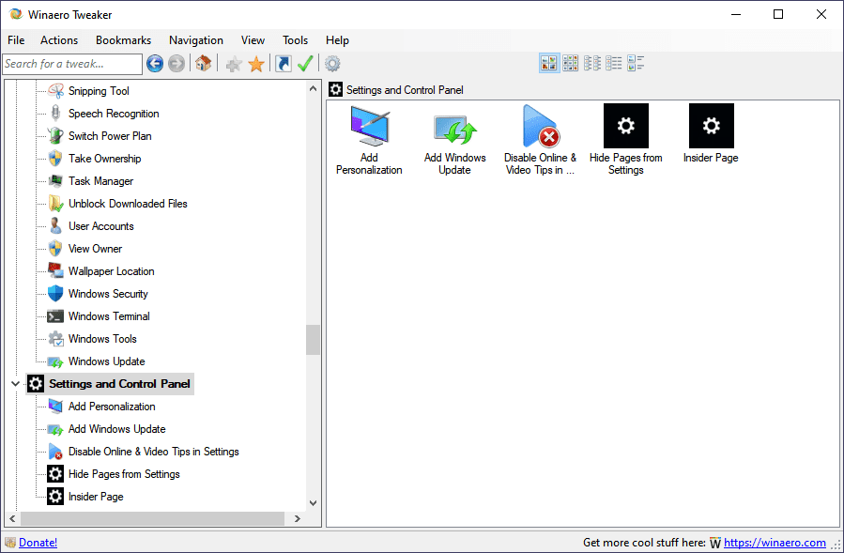Image resolution: width=844 pixels, height=553 pixels.
Task: Click the Back navigation arrow in toolbar
Action: pyautogui.click(x=155, y=64)
